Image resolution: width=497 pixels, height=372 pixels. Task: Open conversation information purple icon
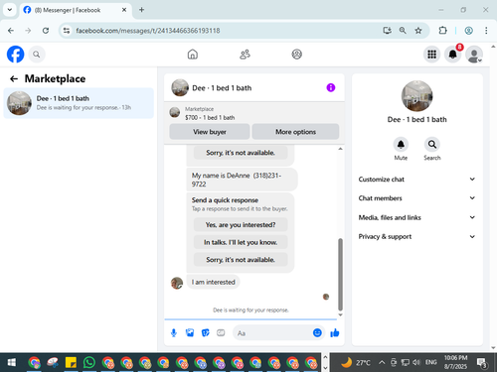click(331, 87)
